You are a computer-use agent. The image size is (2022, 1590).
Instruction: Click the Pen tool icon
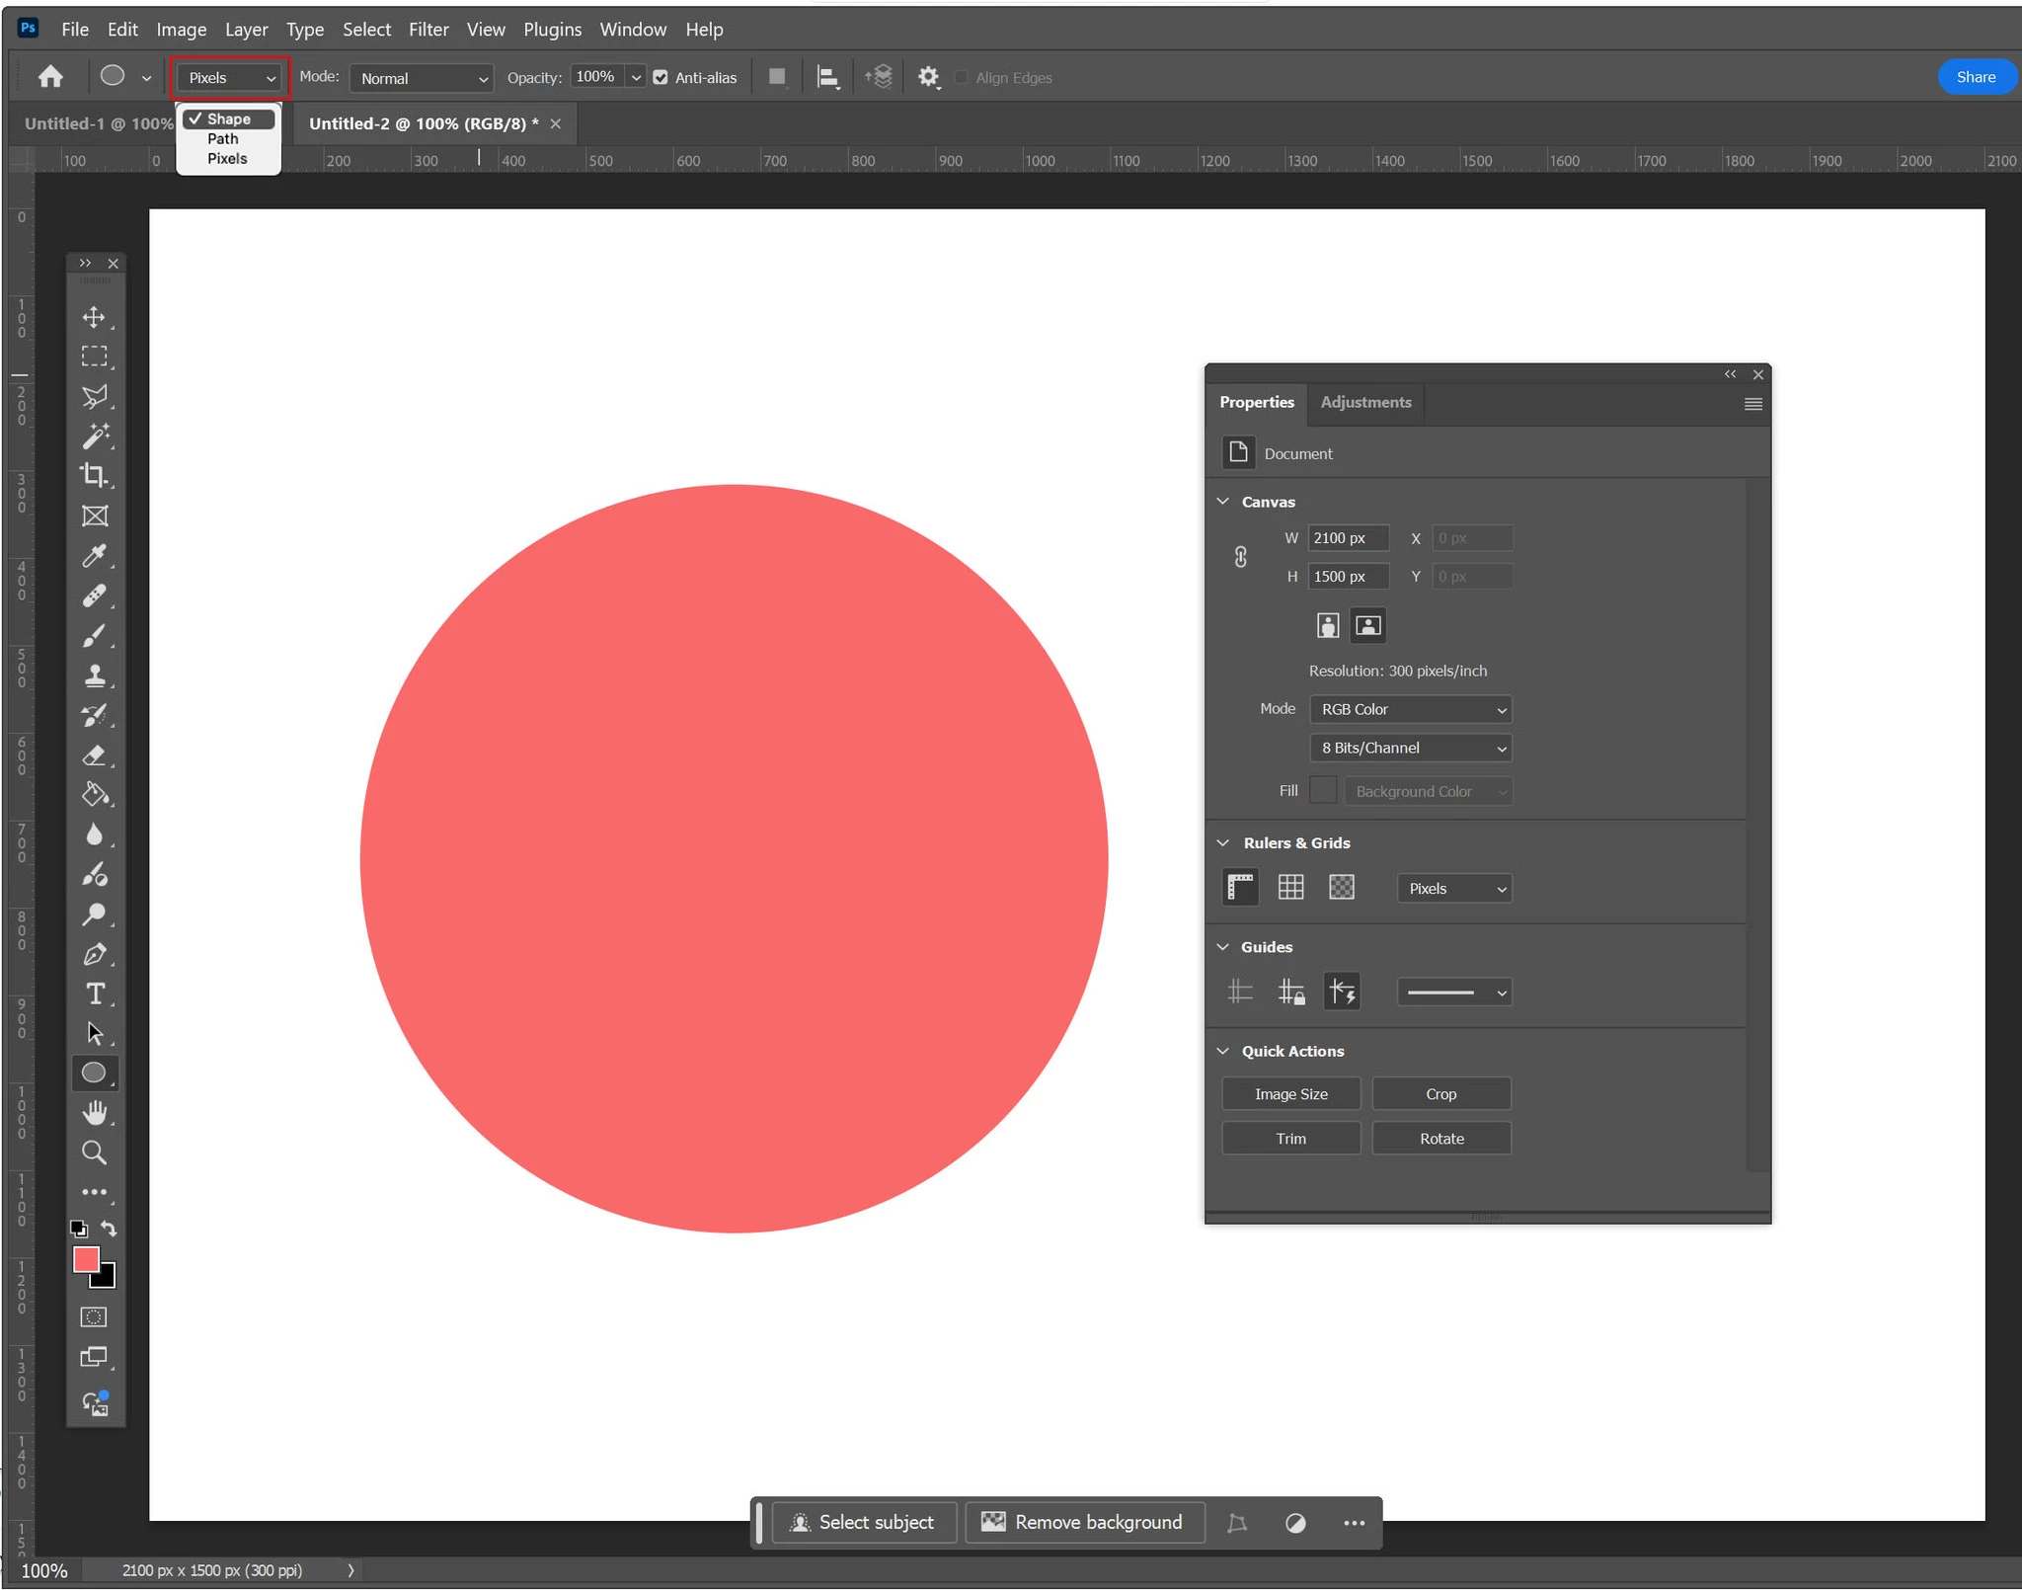click(94, 954)
